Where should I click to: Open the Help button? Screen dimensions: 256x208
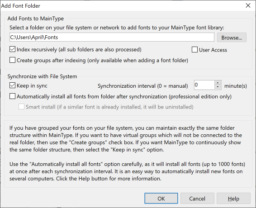click(233, 199)
